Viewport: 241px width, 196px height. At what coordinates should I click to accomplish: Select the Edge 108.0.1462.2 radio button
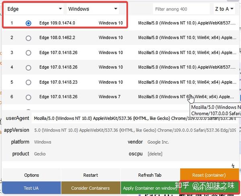(x=29, y=38)
